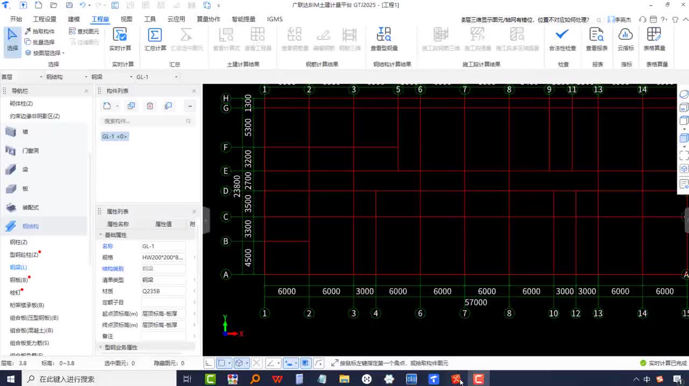This screenshot has width=689, height=386.
Task: Click open folder icon in title bar
Action: [x=53, y=5]
